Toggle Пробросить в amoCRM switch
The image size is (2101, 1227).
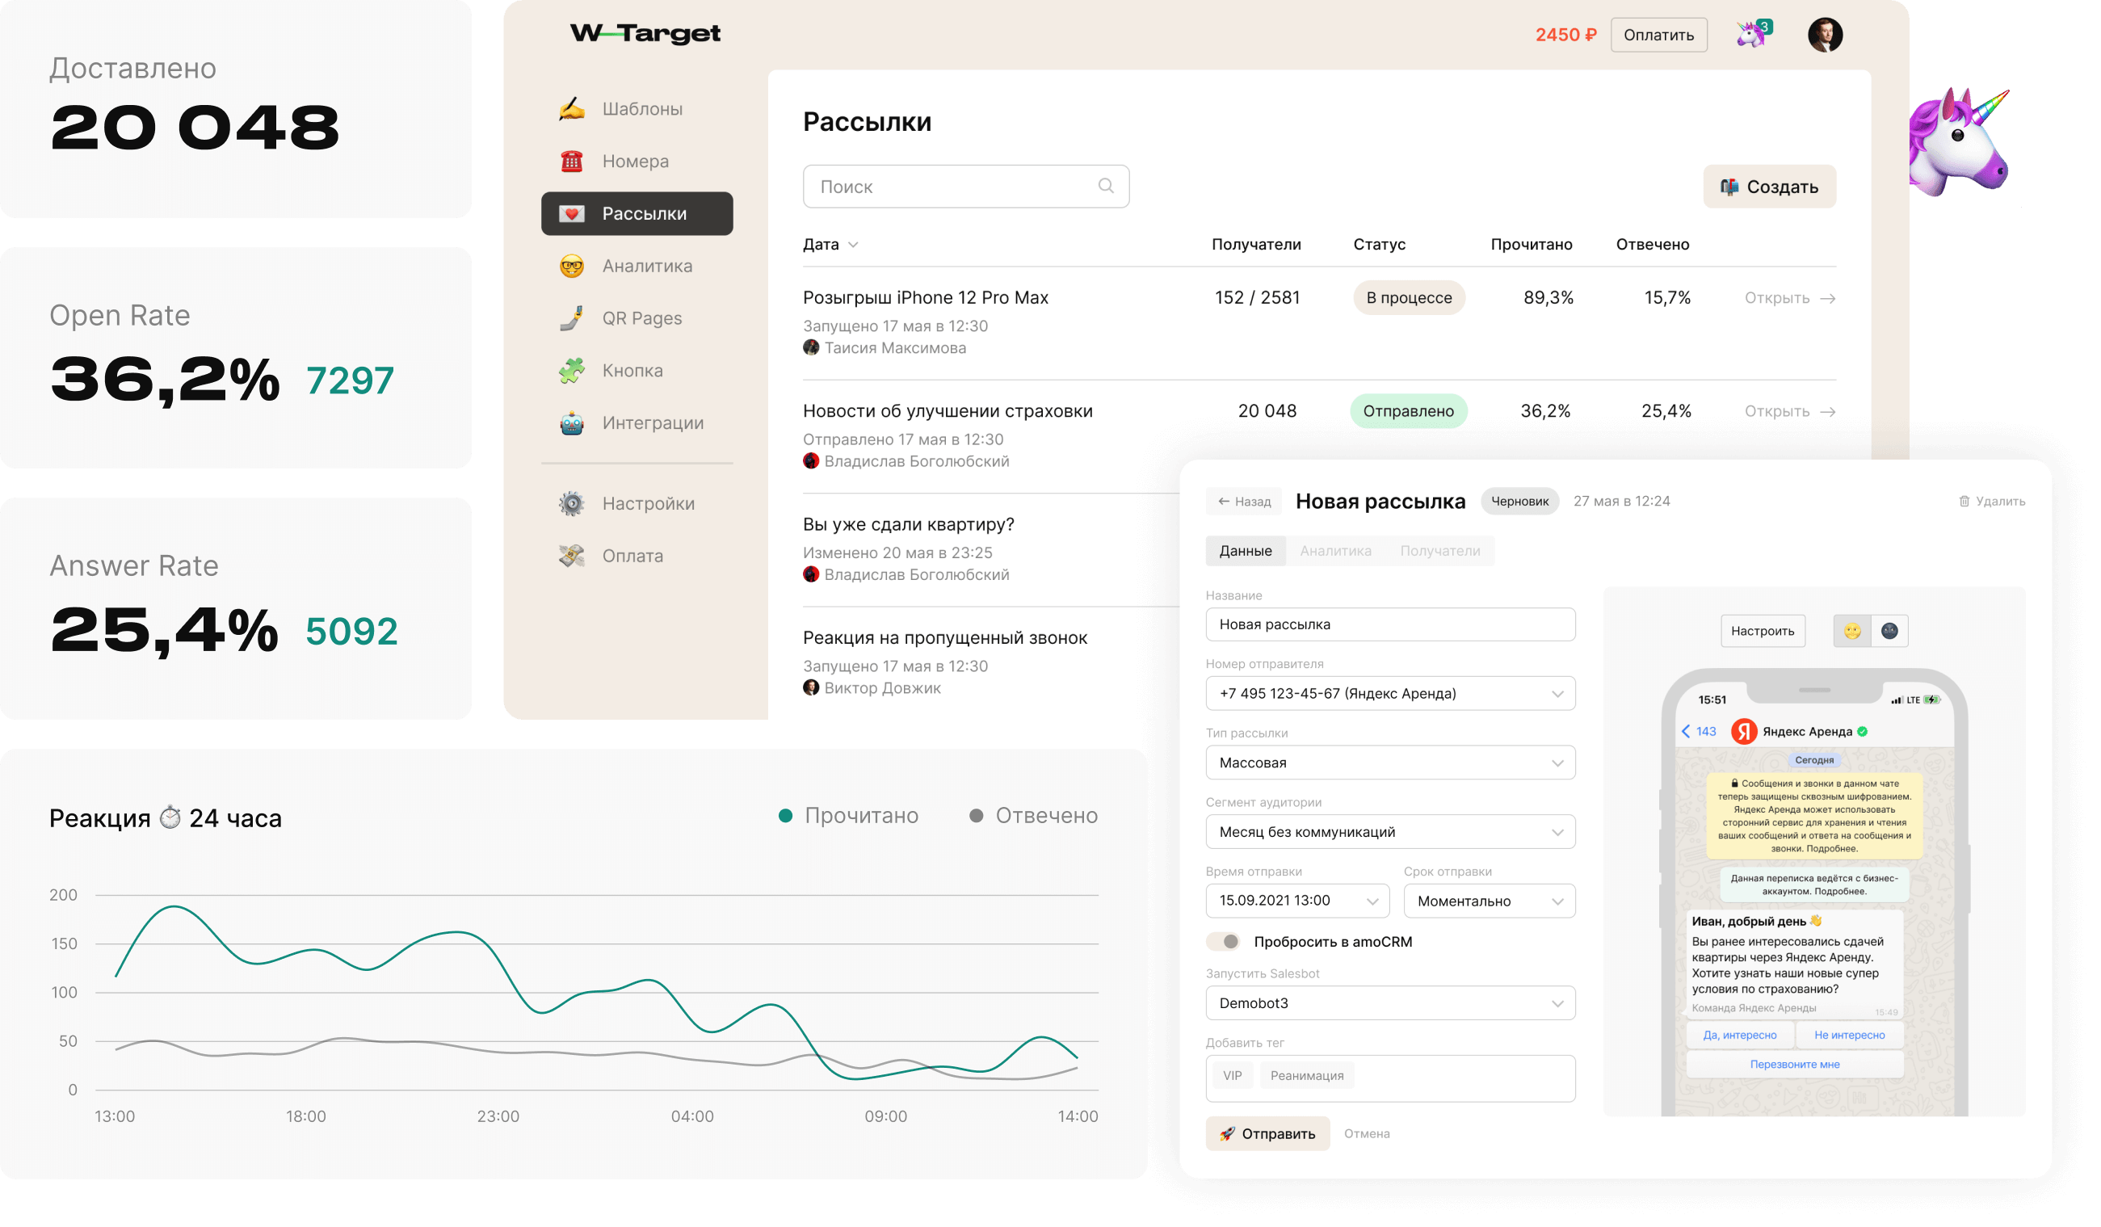[x=1224, y=941]
